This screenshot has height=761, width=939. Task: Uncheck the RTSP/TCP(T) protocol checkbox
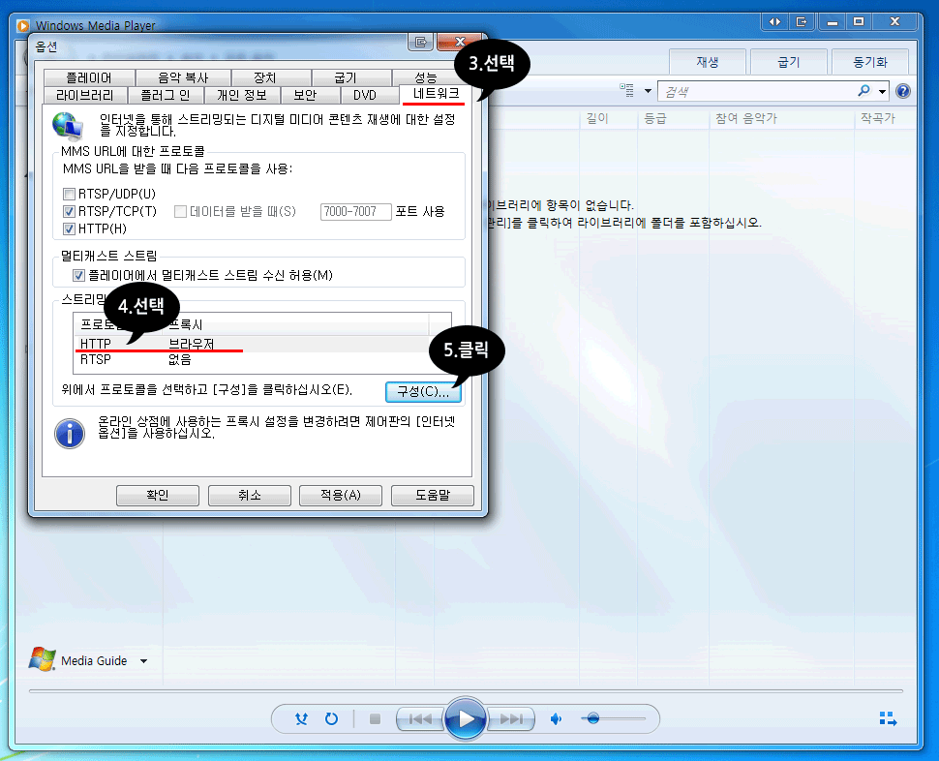point(70,211)
